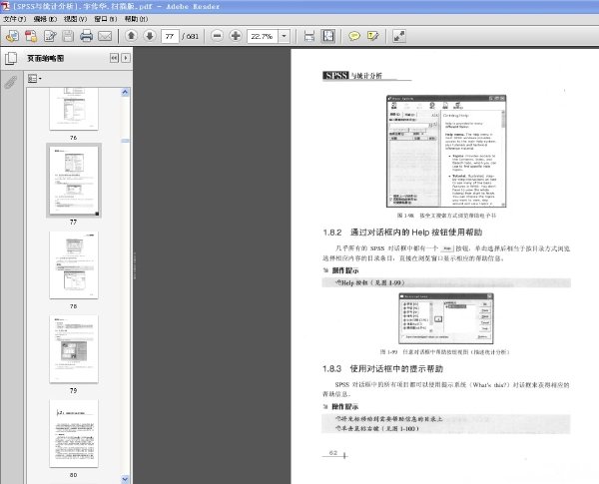Click thumbnail scrollbar up arrow
Screen dimensions: 599x484
click(x=126, y=93)
